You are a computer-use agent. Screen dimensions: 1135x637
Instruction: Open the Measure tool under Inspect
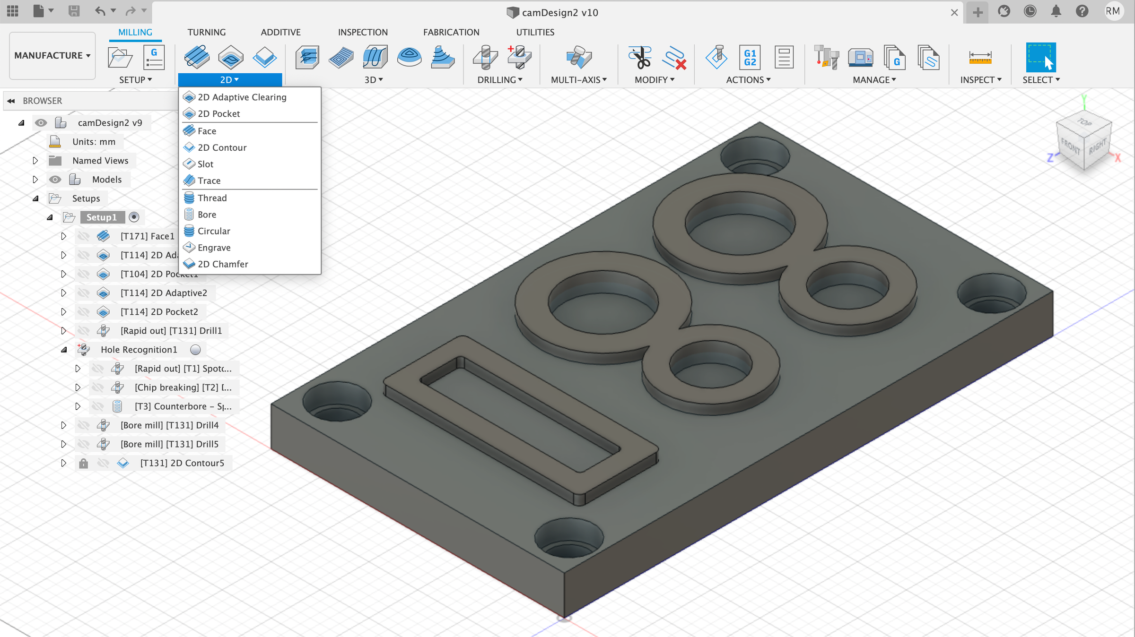980,58
